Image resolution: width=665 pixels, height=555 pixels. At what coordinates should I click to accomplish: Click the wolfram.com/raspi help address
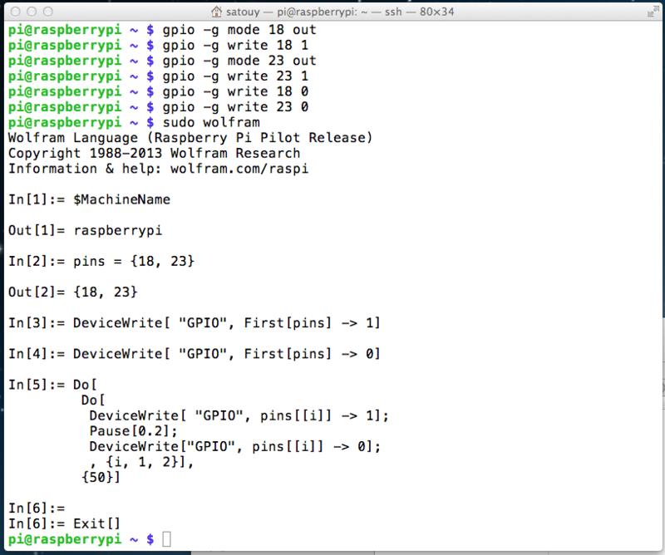(239, 169)
